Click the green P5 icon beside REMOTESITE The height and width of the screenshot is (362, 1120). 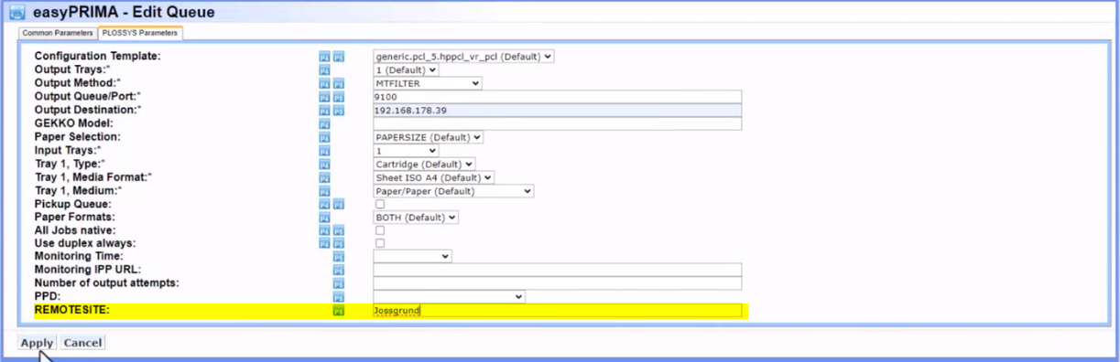tap(339, 311)
